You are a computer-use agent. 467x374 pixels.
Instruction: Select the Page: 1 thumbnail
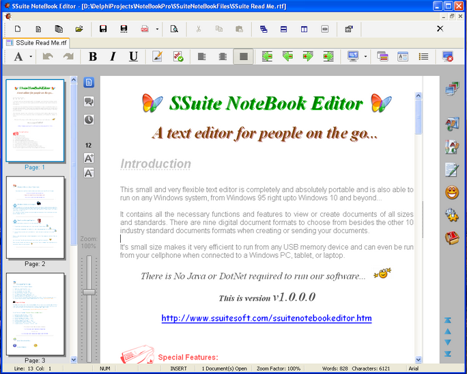[35, 121]
